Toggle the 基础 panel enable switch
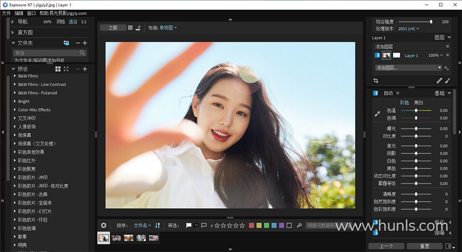Viewport: 462px width, 252px height. point(375,93)
